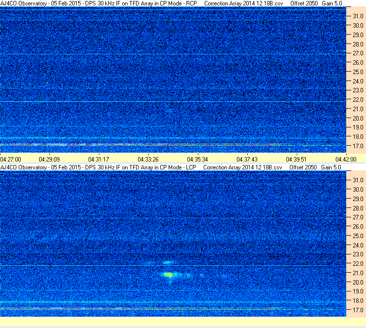Viewport: 366px width, 328px height.
Task: Click Offset 2050 in the RCP header
Action: [x=304, y=3]
